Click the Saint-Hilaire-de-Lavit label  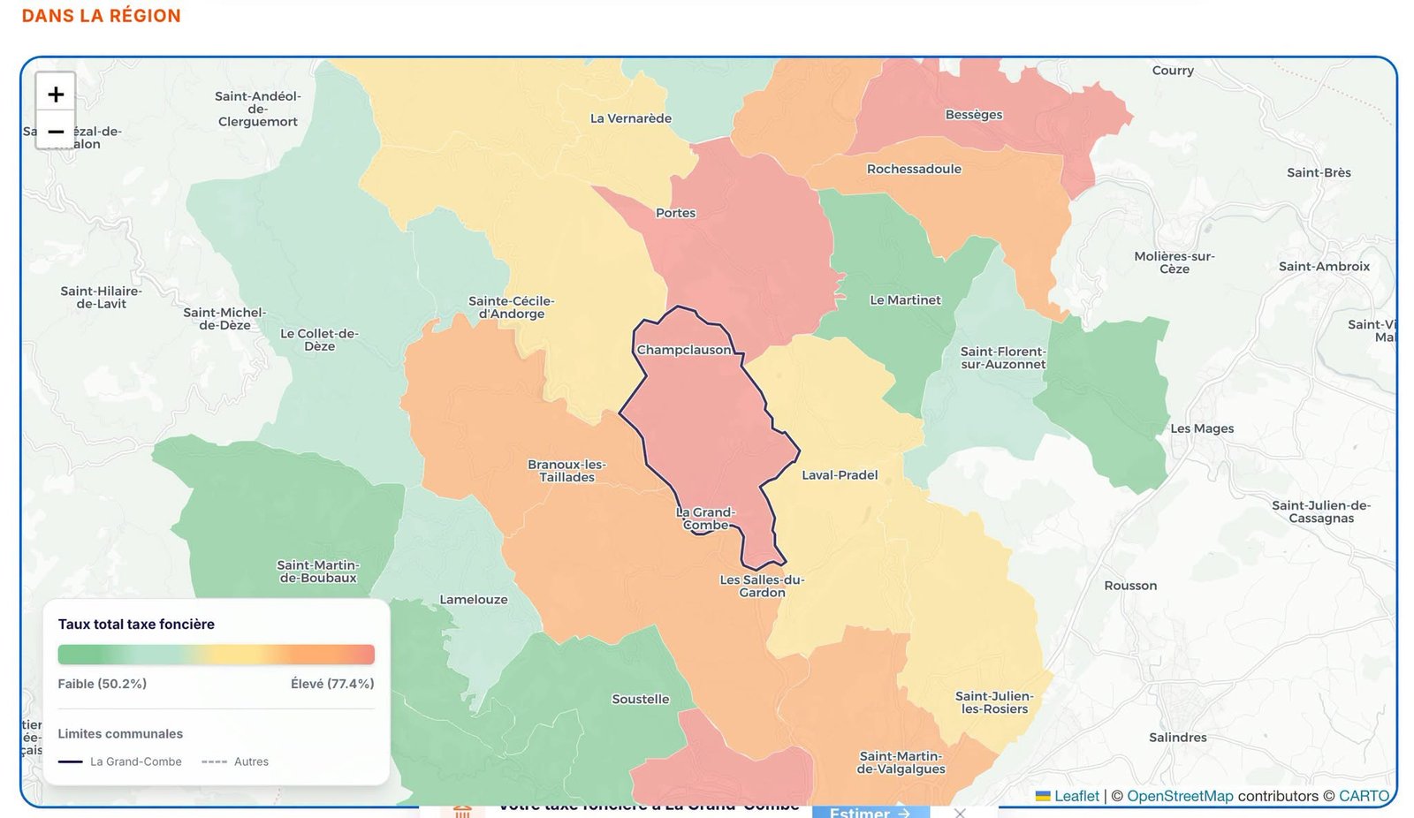point(101,298)
